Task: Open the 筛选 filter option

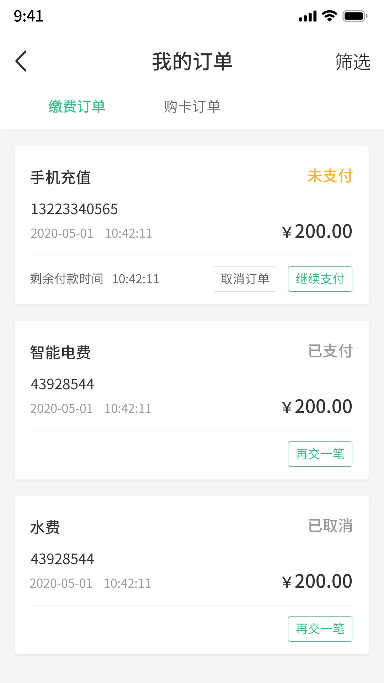Action: pyautogui.click(x=353, y=62)
